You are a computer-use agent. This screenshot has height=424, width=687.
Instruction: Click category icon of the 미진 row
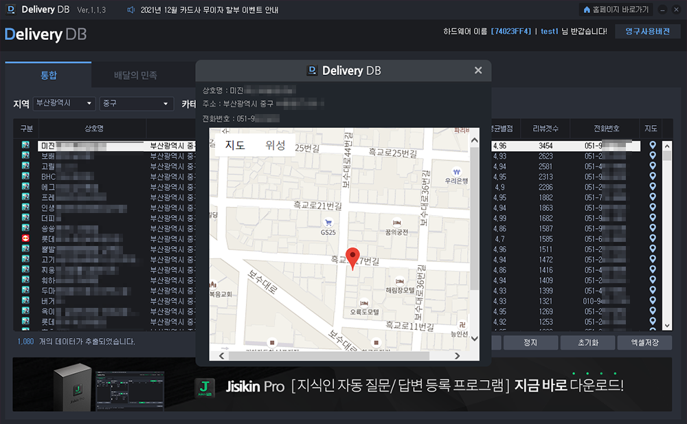[x=26, y=145]
